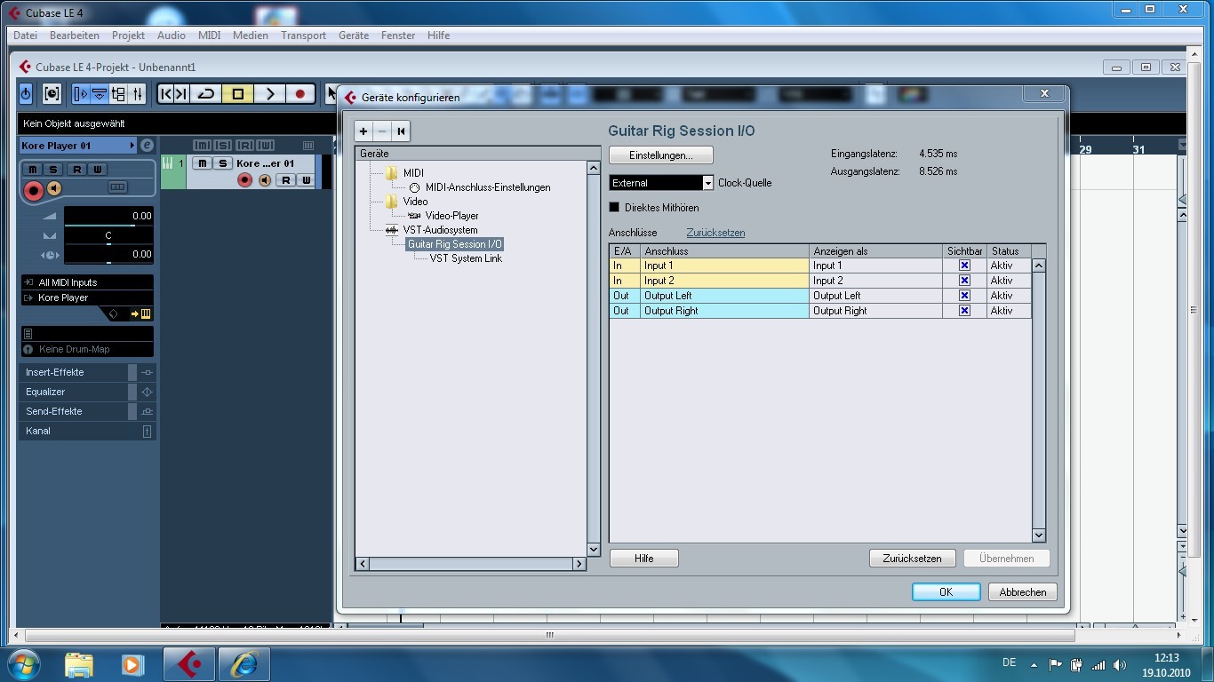This screenshot has width=1214, height=682.
Task: Click the Zurücksetzen button beside Übernehmen
Action: coord(912,559)
